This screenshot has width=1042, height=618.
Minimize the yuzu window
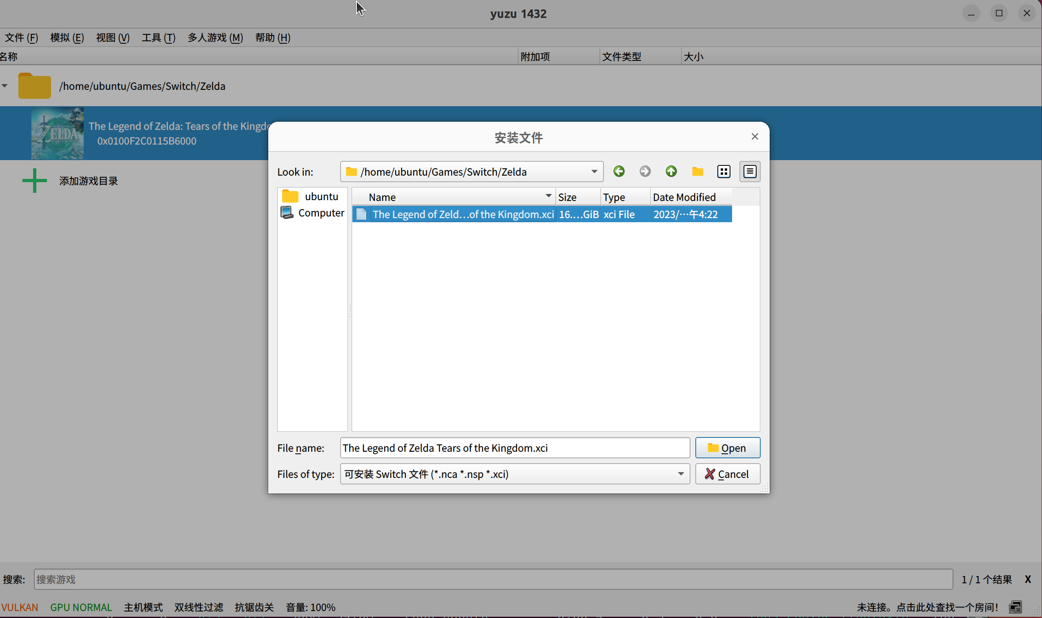971,13
